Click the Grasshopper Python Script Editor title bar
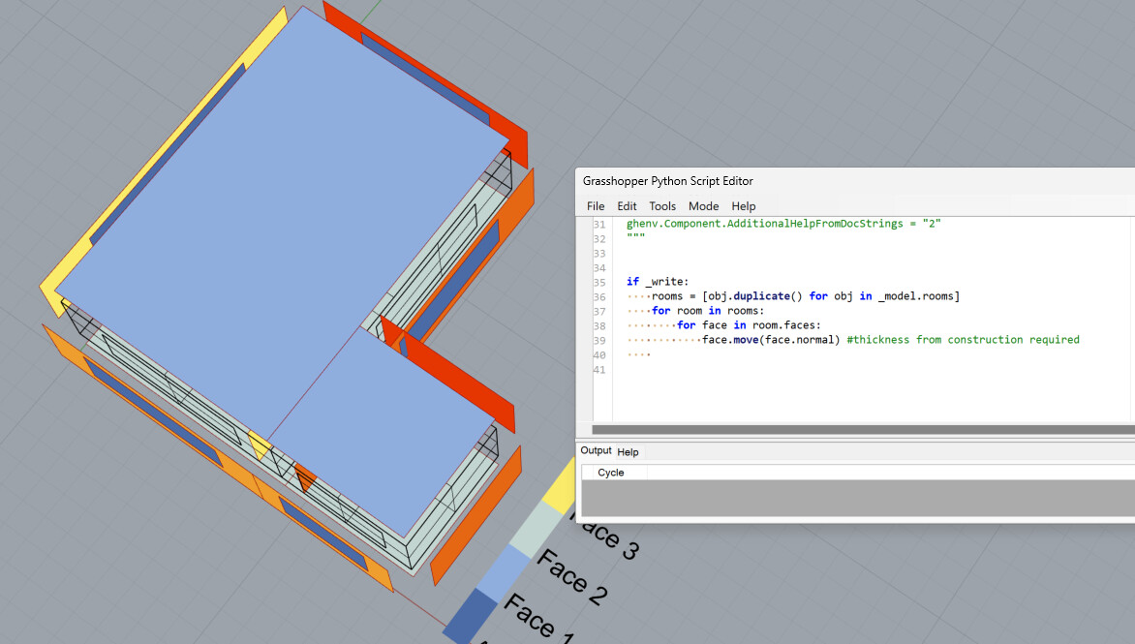Screen dimensions: 1135x644 point(855,181)
